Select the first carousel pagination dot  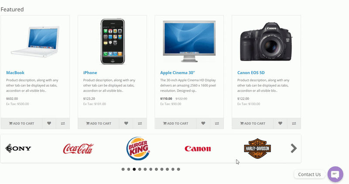click(123, 169)
